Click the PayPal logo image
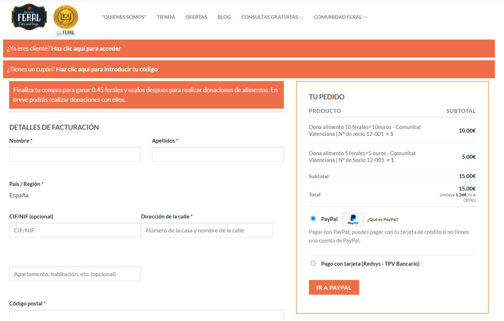Image resolution: width=504 pixels, height=321 pixels. pyautogui.click(x=353, y=219)
